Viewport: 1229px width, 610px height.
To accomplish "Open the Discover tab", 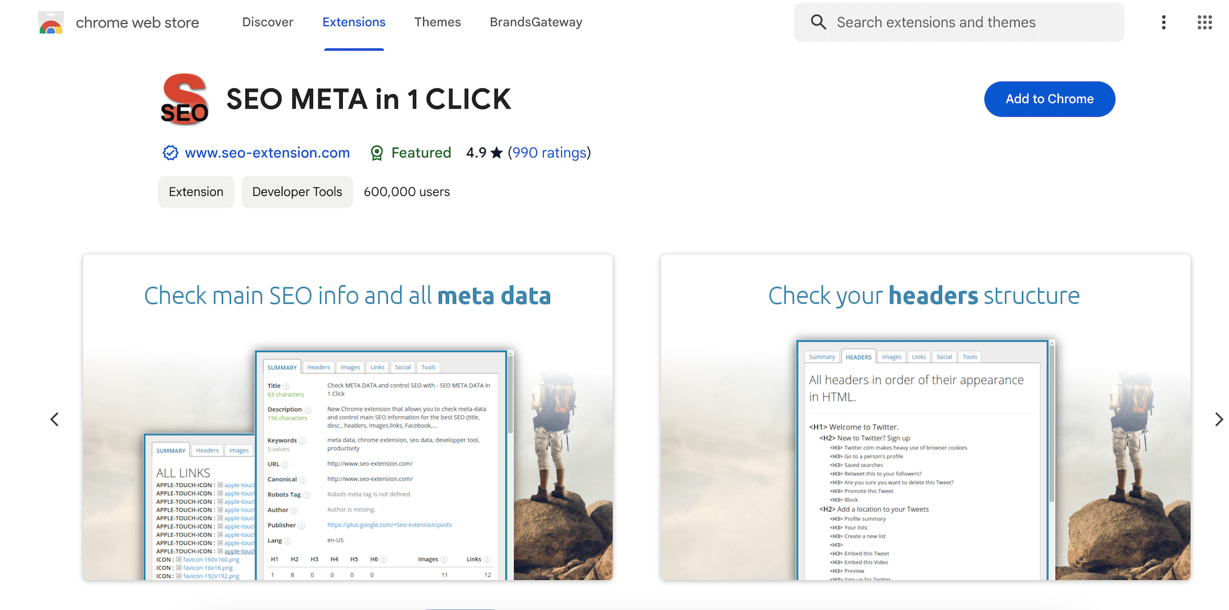I will click(268, 22).
